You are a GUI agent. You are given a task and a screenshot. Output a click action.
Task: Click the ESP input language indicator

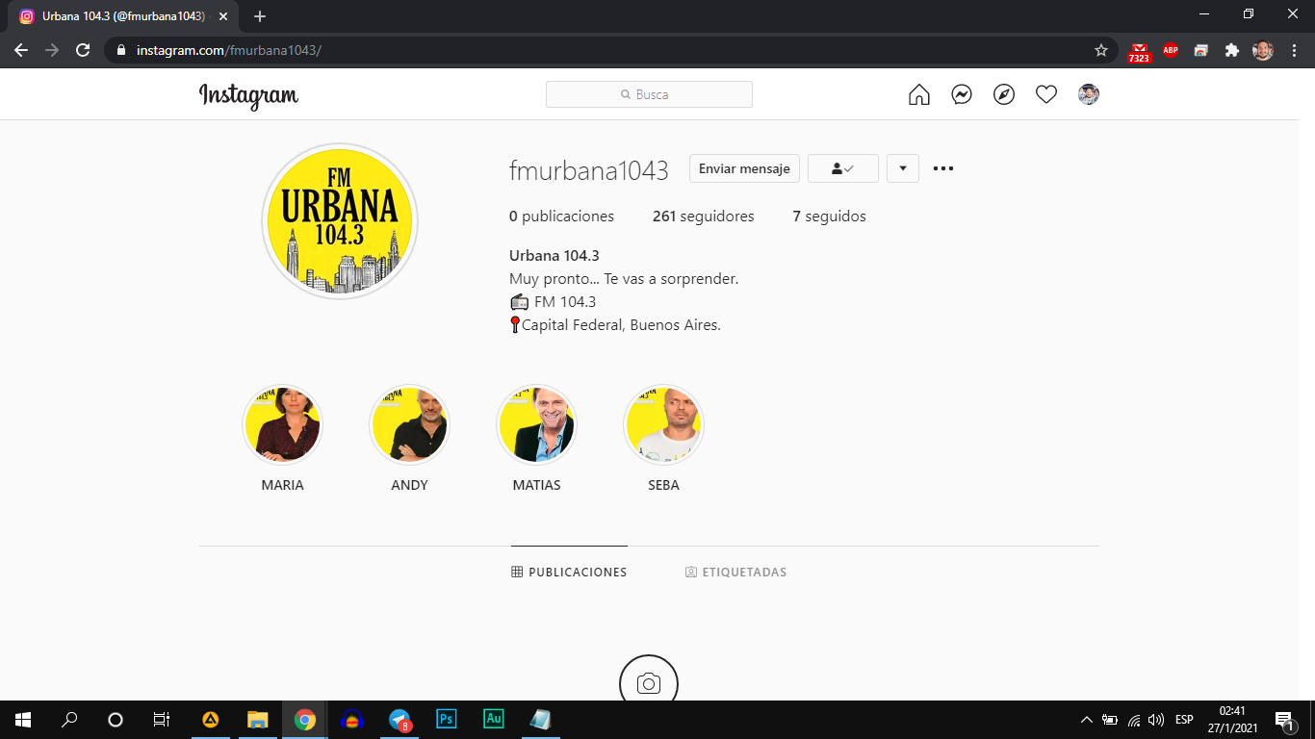click(1184, 720)
